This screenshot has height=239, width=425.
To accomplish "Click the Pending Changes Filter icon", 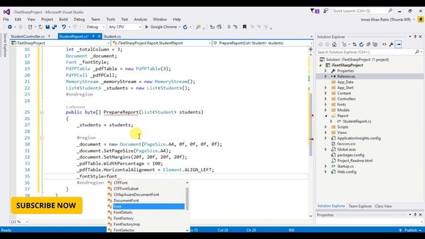I will coord(345,44).
